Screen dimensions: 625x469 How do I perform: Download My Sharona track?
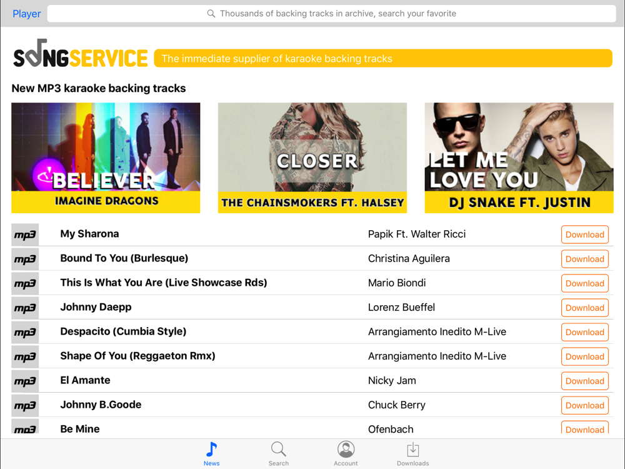pos(585,234)
